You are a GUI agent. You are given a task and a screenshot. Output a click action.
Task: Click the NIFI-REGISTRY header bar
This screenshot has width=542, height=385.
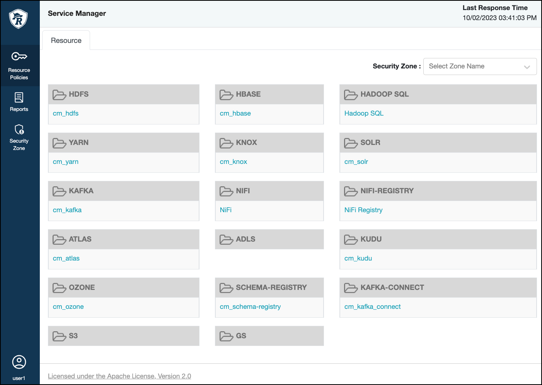pos(438,191)
